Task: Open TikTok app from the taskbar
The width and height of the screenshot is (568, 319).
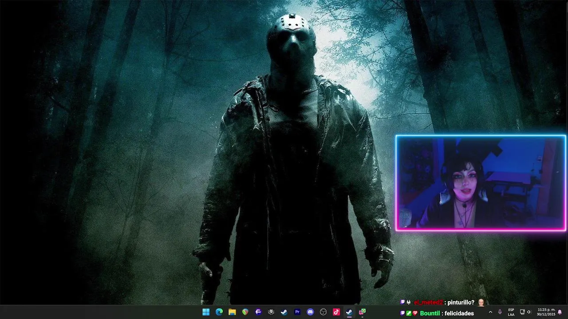Action: pos(336,312)
